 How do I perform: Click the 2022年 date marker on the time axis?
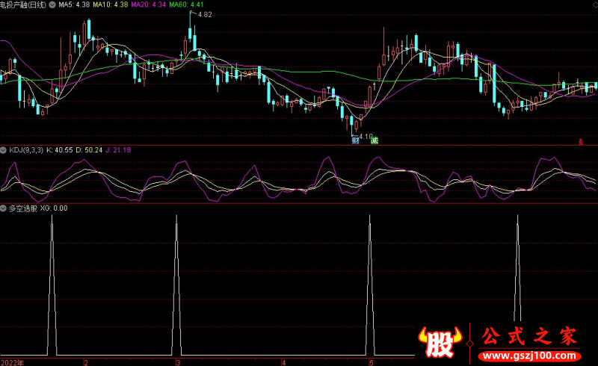(x=12, y=362)
